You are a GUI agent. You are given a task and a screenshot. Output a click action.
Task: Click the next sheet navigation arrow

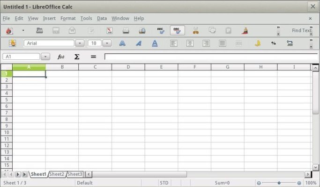(x=18, y=174)
